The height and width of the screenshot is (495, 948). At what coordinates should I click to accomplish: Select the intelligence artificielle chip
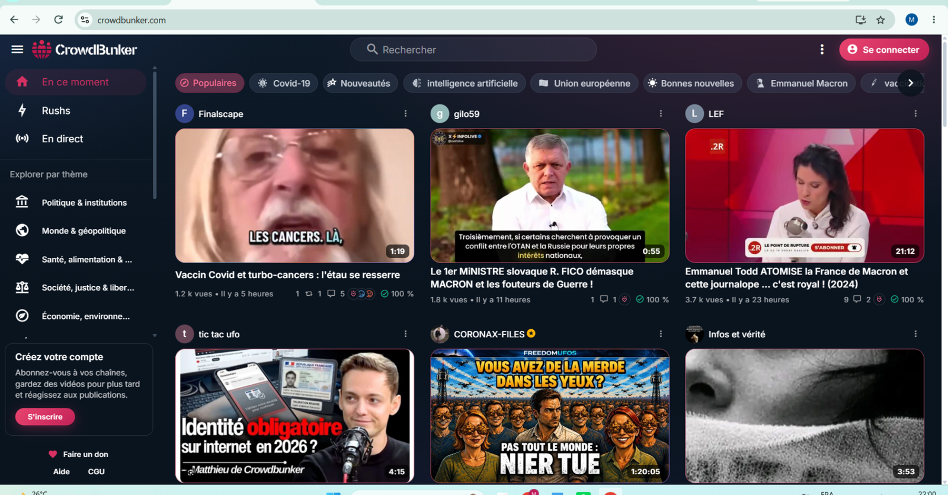coord(465,83)
